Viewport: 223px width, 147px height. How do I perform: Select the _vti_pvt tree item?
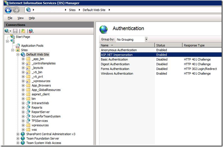tap(37, 77)
